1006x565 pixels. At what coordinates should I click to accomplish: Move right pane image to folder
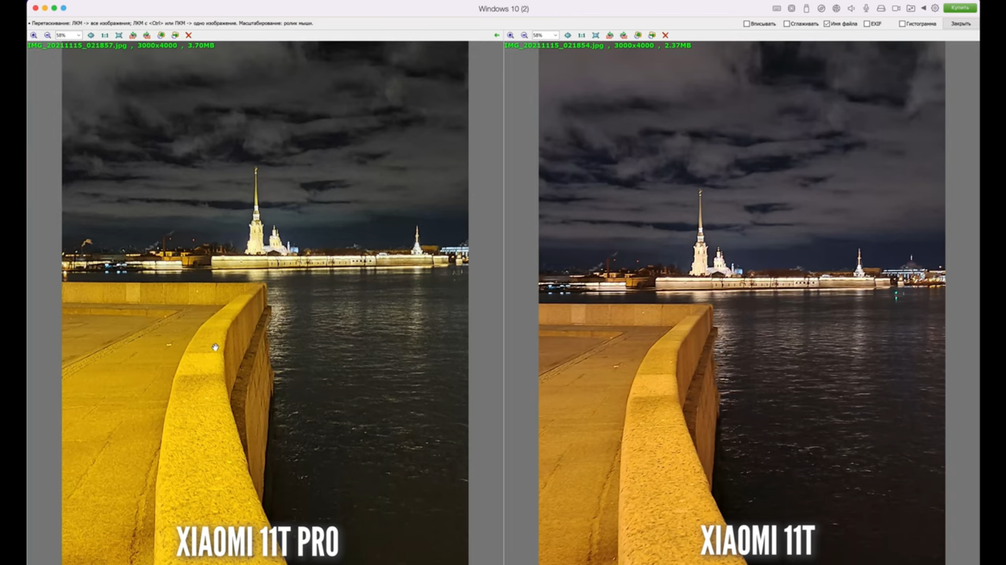point(652,35)
